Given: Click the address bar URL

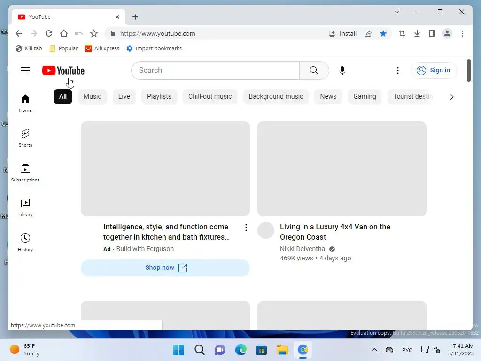Looking at the screenshot, I should pos(158,33).
